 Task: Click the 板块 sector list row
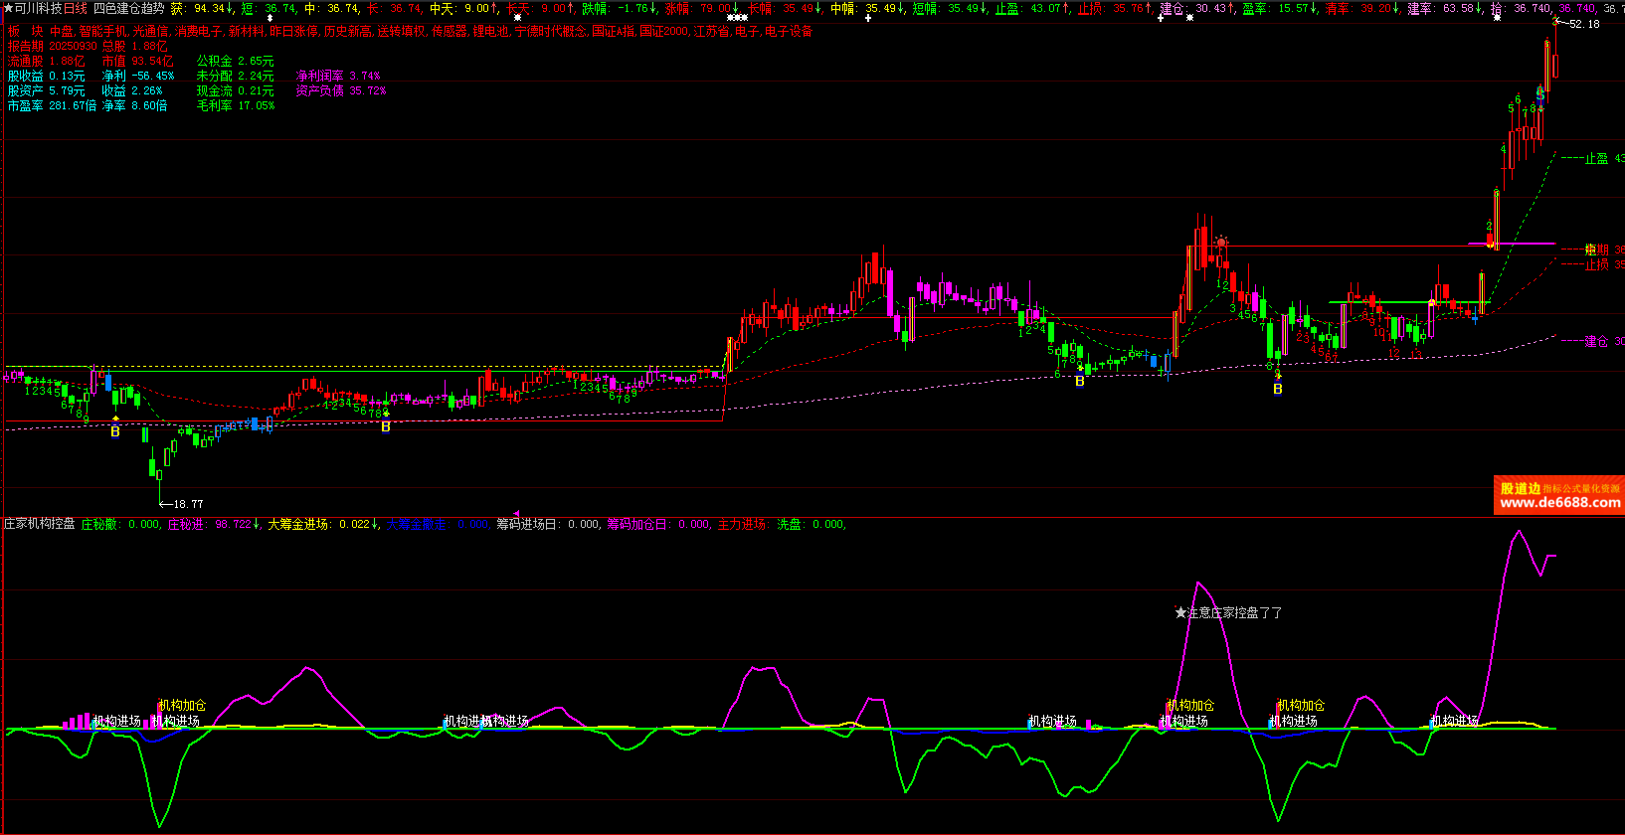pyautogui.click(x=410, y=32)
